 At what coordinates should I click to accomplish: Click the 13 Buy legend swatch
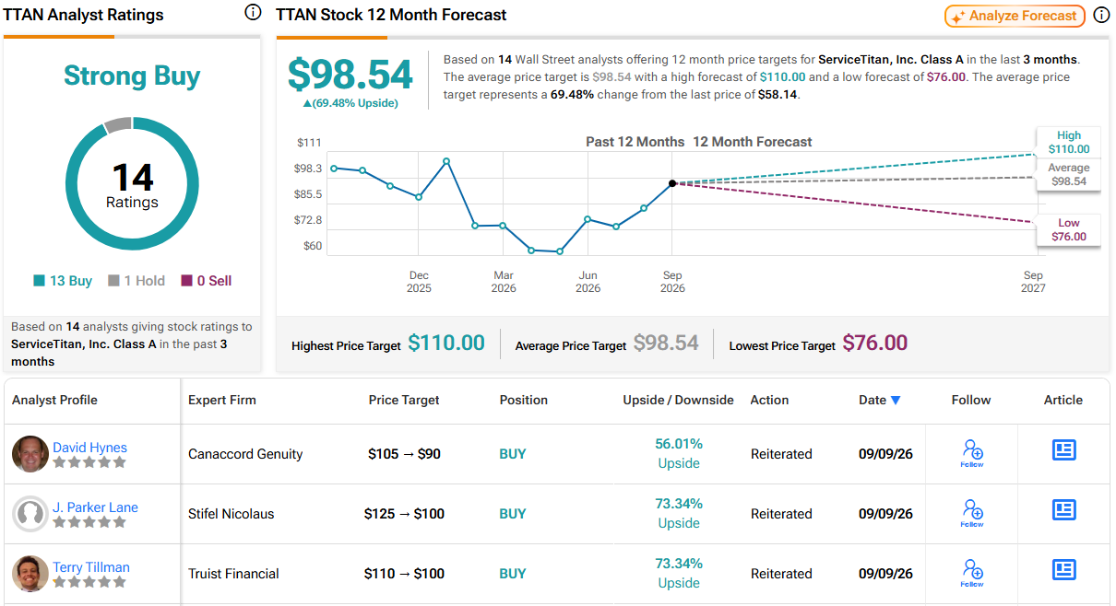point(39,281)
